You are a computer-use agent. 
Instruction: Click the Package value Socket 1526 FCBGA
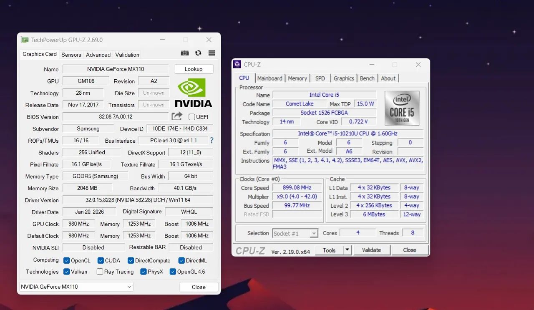[x=324, y=113]
